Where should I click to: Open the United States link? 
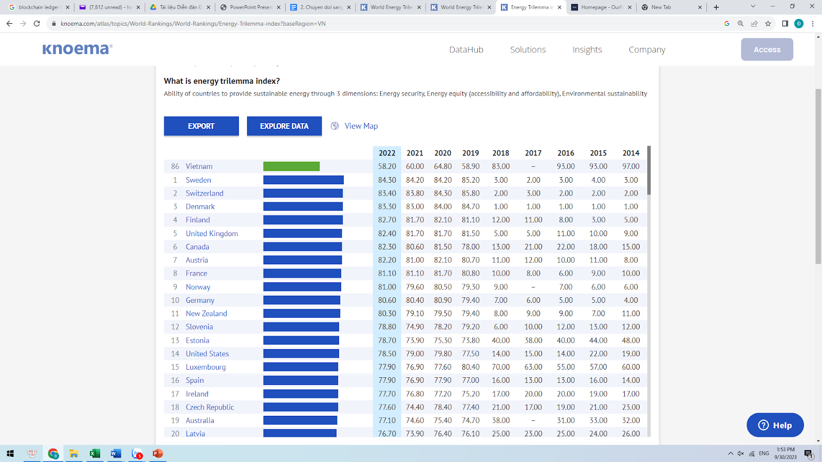pyautogui.click(x=207, y=354)
